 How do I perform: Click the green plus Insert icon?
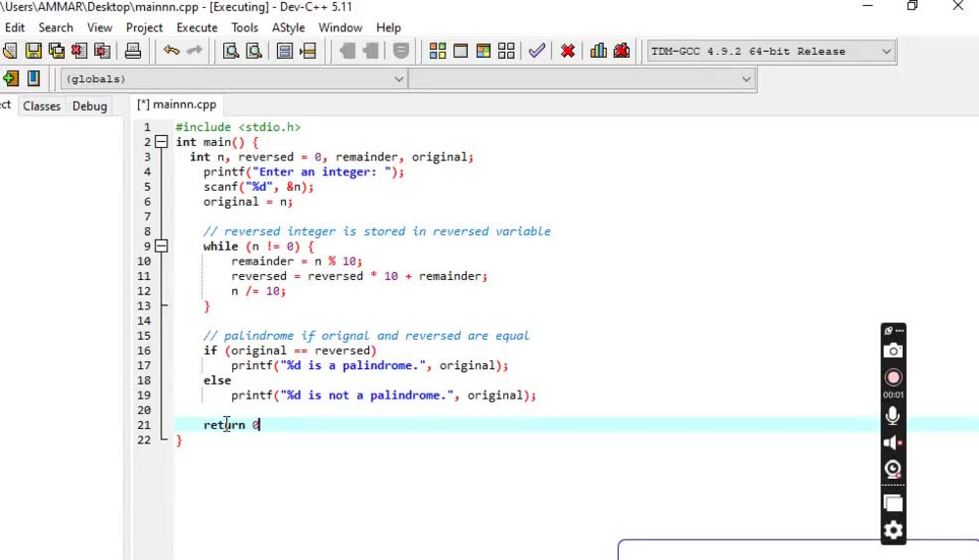pyautogui.click(x=11, y=78)
